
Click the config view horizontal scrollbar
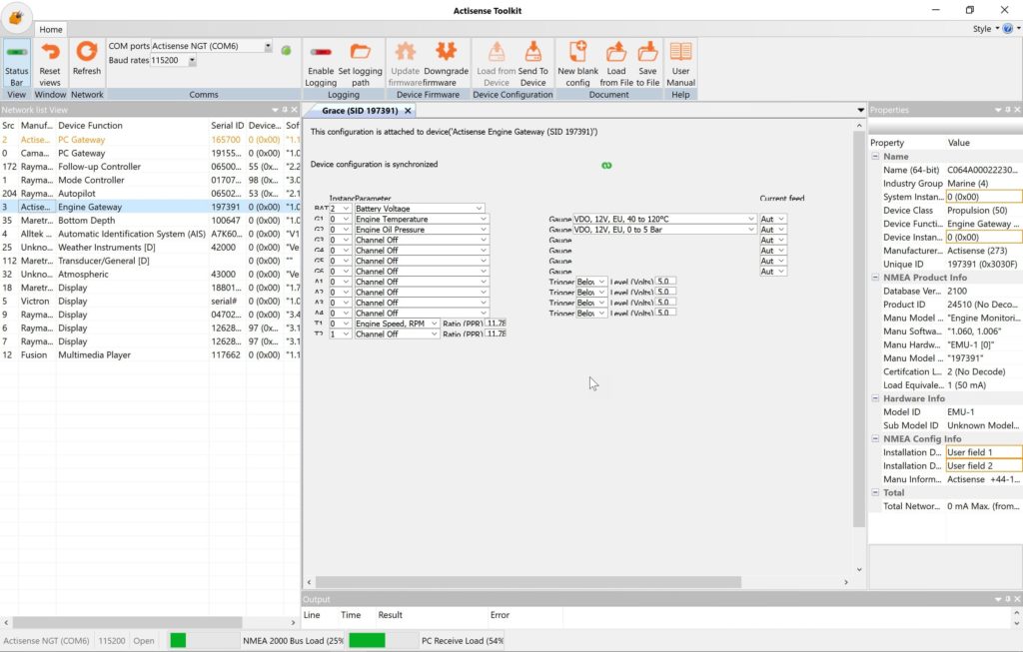(527, 581)
